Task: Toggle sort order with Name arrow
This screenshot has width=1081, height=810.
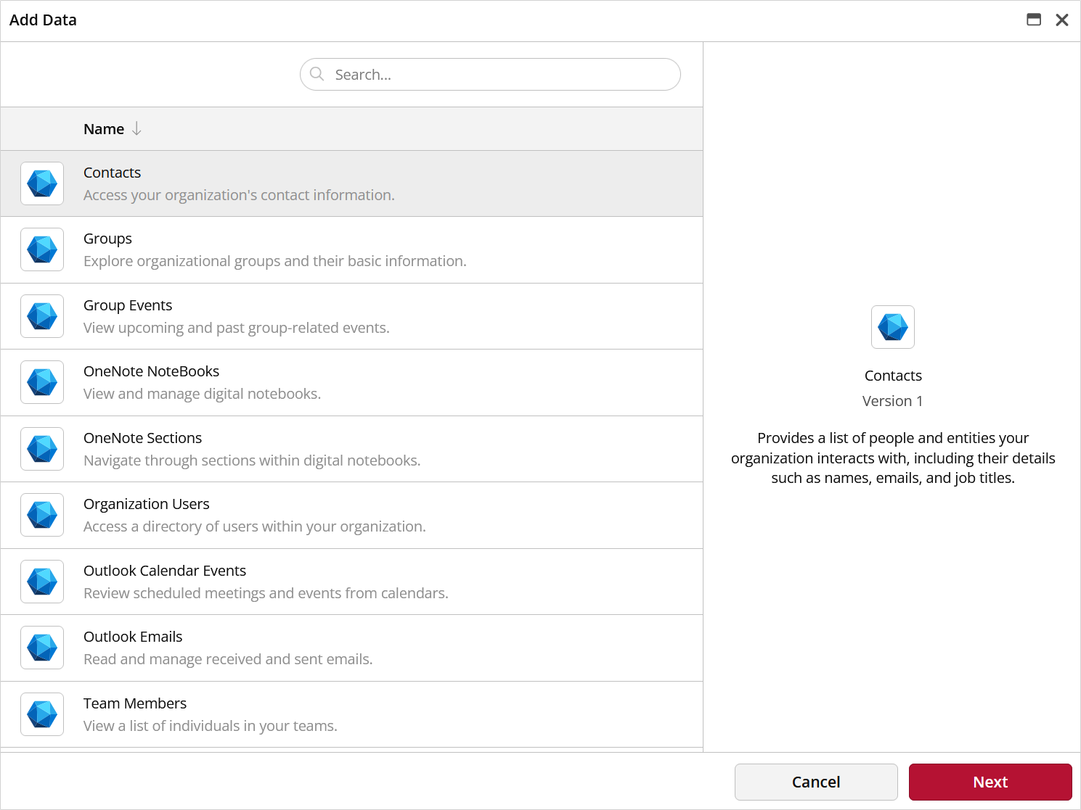Action: (x=136, y=129)
